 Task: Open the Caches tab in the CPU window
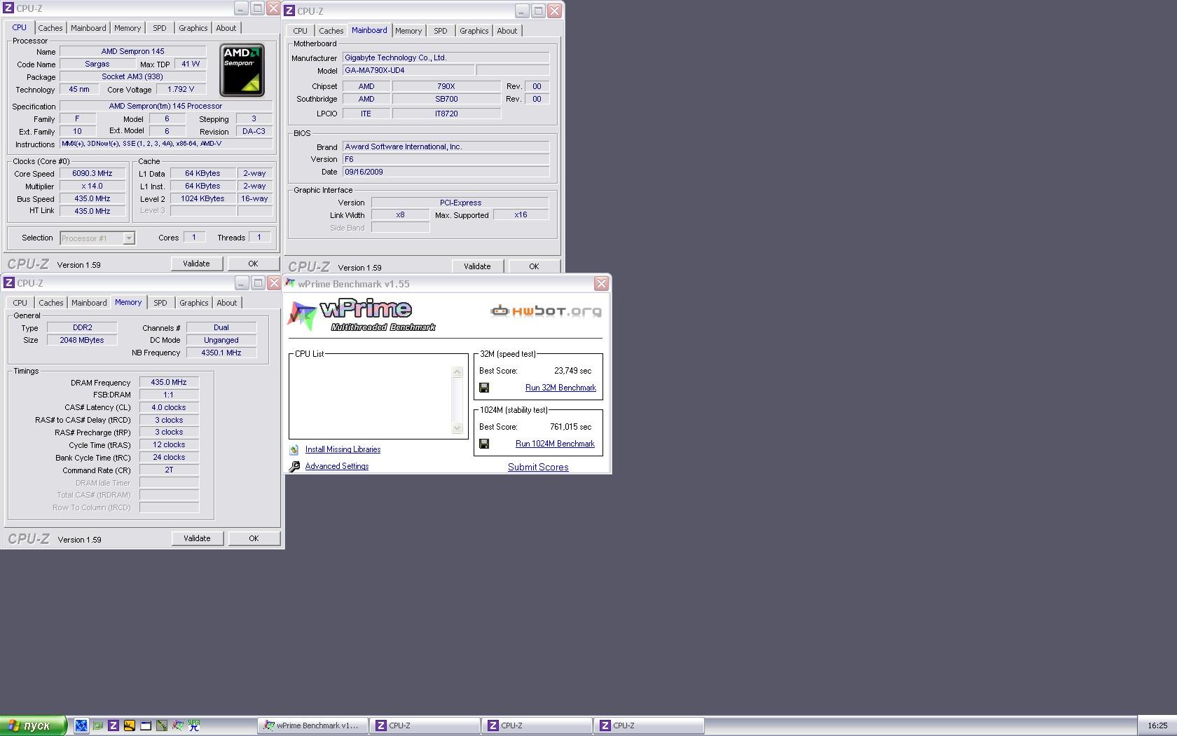[x=50, y=28]
